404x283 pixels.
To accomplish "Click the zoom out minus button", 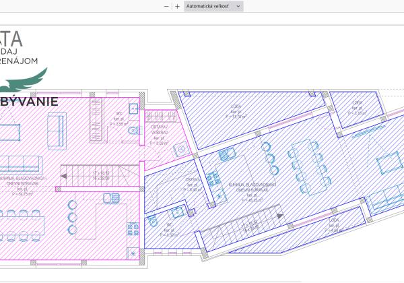I will (x=166, y=6).
